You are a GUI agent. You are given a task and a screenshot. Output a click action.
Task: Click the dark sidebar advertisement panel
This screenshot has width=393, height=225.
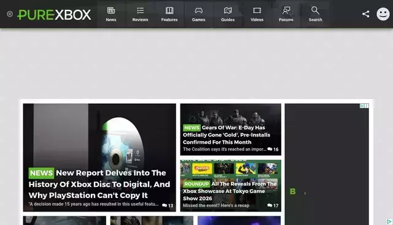tap(327, 164)
